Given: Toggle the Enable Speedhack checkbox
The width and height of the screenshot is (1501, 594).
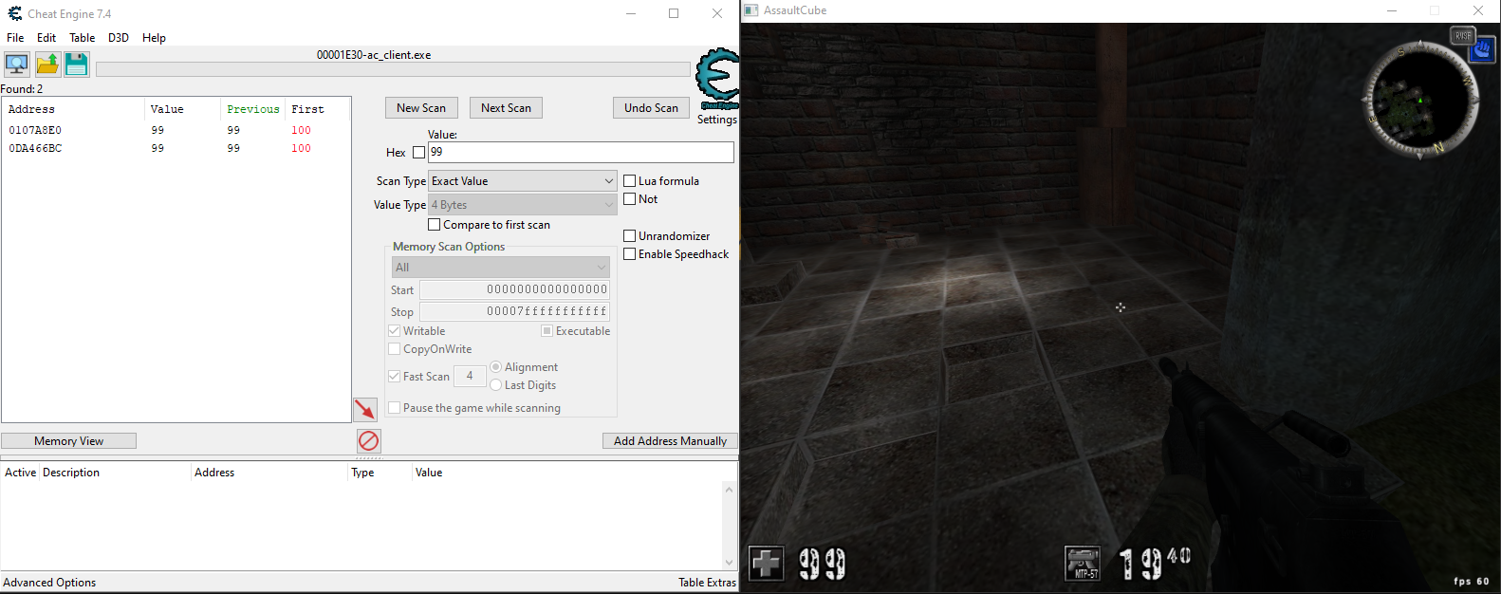Looking at the screenshot, I should point(629,254).
